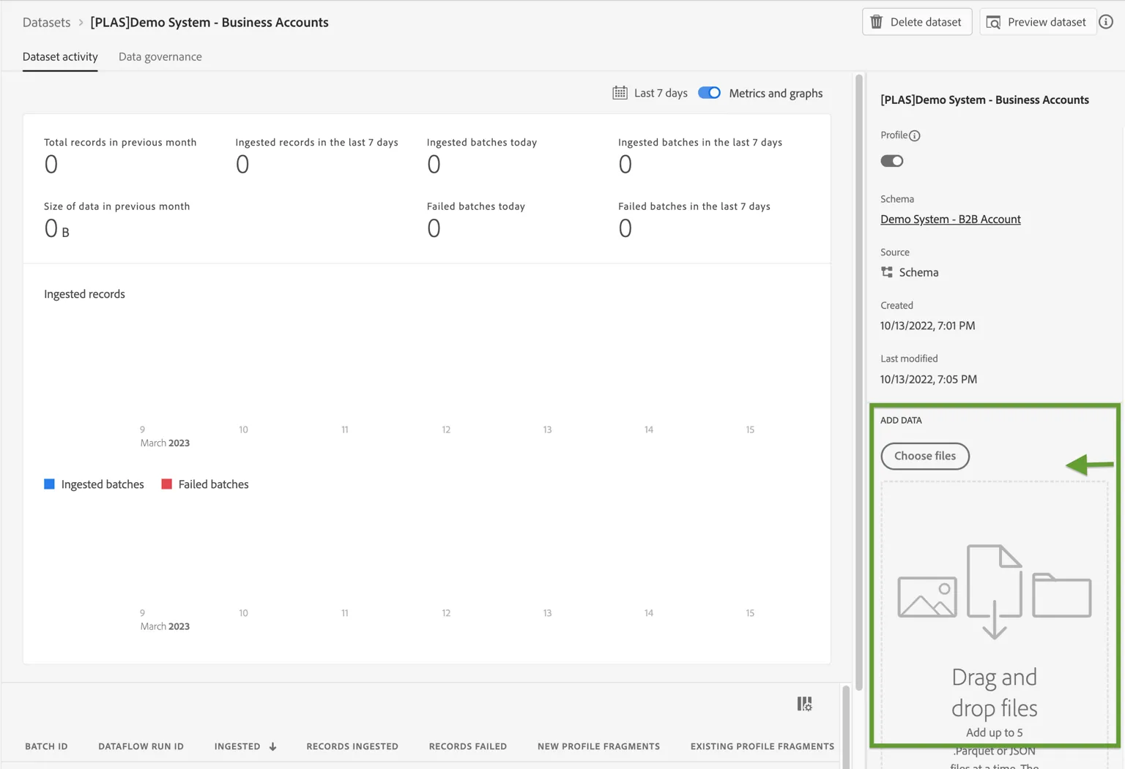Click the Records Failed column header
The image size is (1125, 769).
tap(468, 746)
